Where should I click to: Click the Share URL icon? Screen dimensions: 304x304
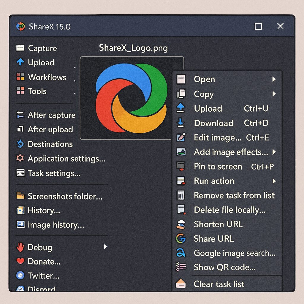181,238
